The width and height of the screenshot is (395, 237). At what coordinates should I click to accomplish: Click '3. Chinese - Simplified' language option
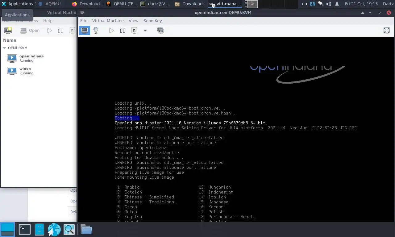click(146, 197)
